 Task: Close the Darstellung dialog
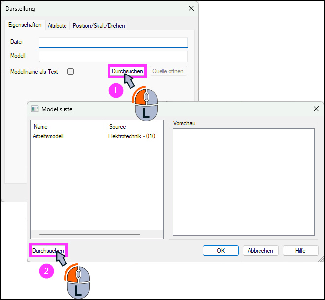(191, 8)
